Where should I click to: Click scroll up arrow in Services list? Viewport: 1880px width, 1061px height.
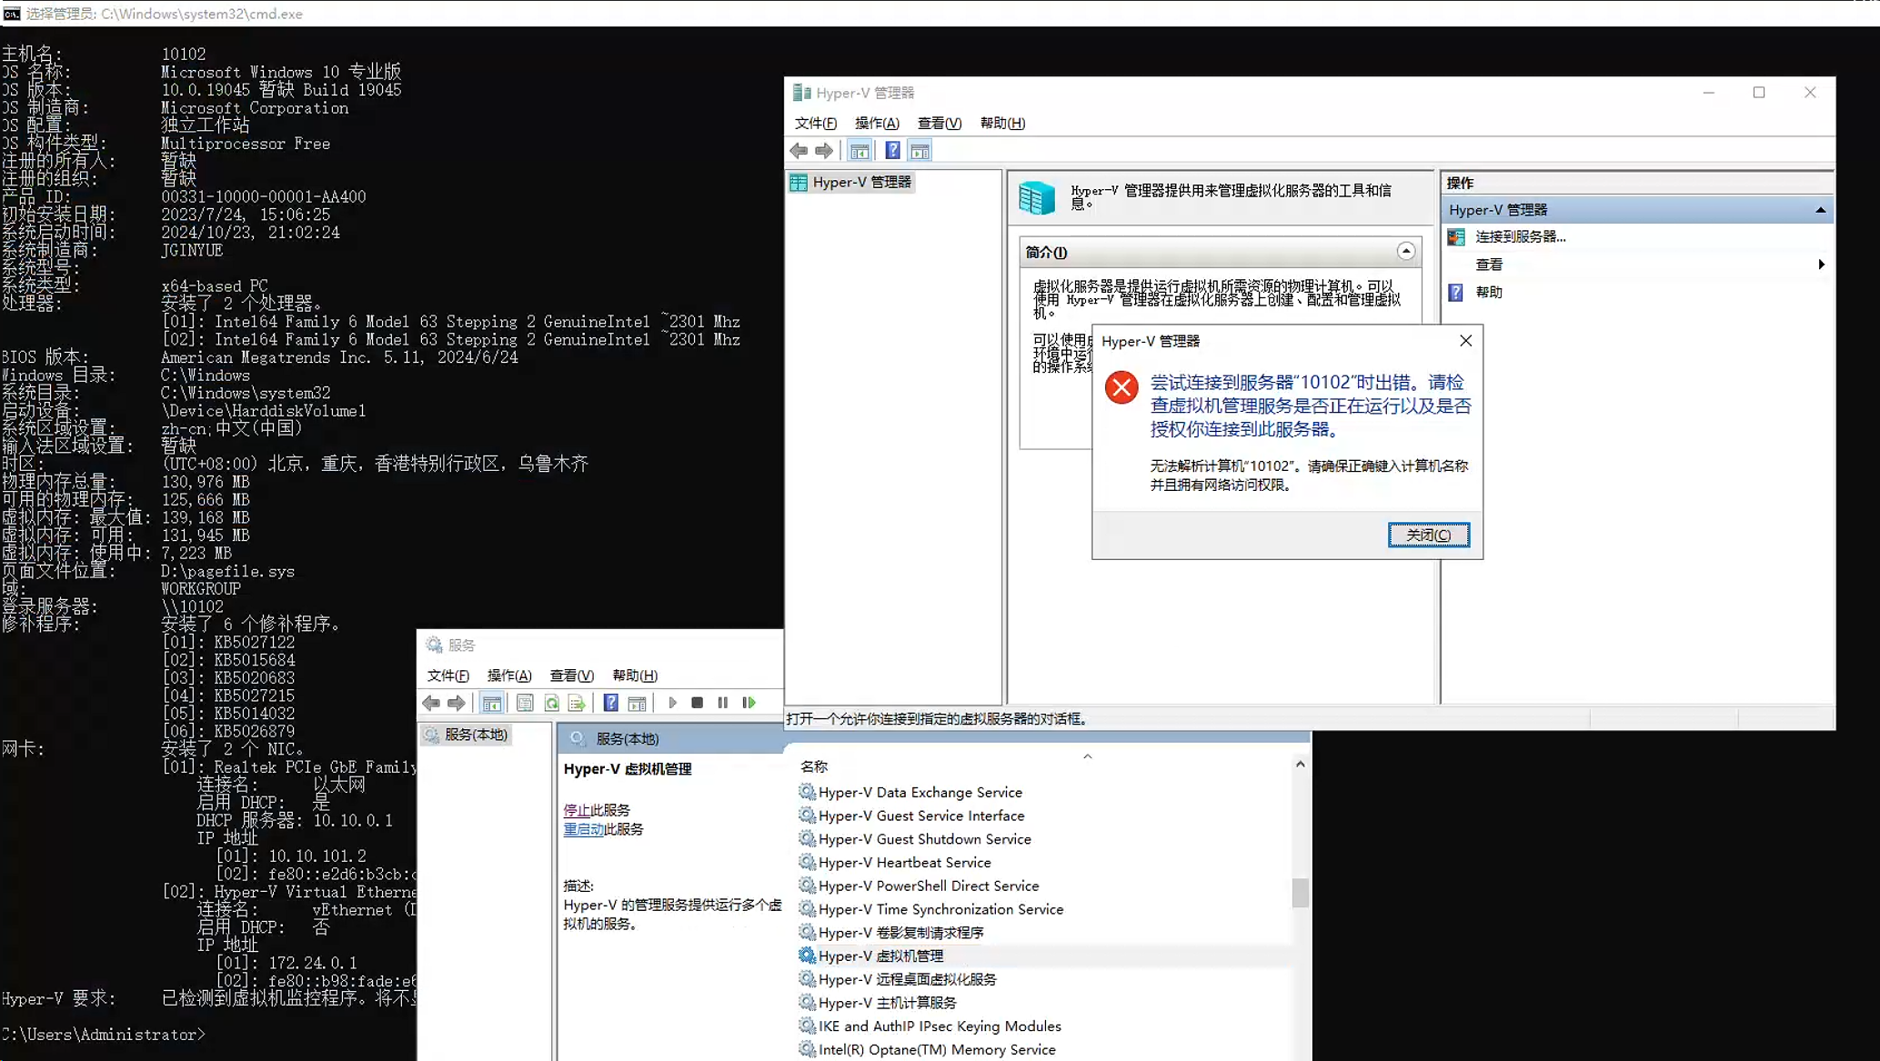pos(1301,765)
